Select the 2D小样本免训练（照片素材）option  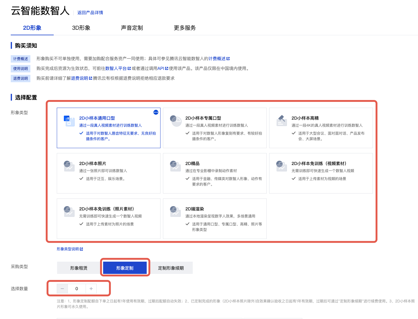(x=109, y=219)
